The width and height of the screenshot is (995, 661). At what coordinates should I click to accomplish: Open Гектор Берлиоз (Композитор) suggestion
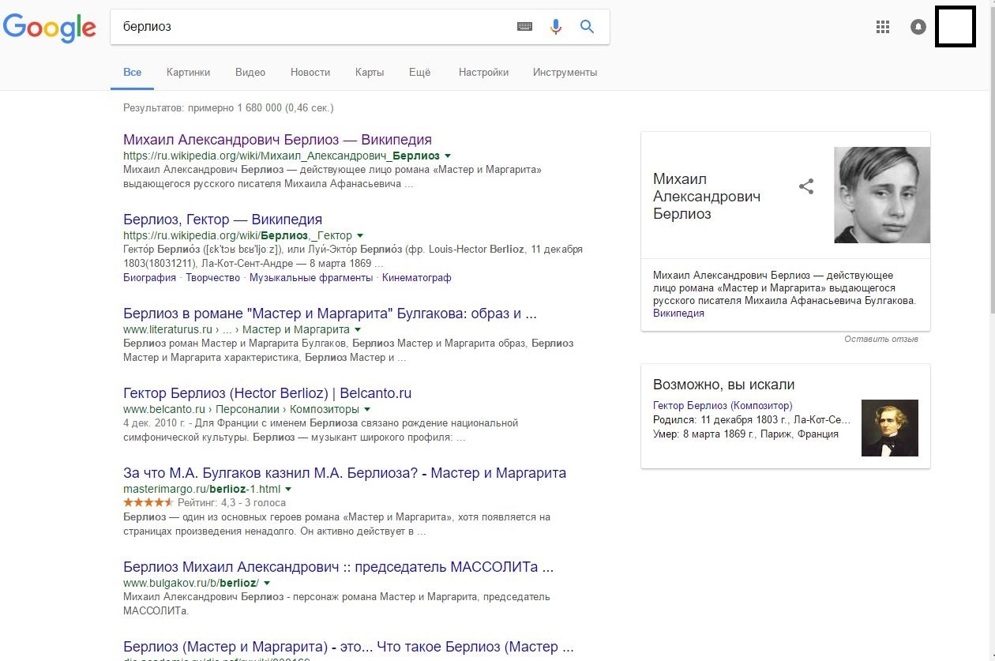[x=723, y=405]
